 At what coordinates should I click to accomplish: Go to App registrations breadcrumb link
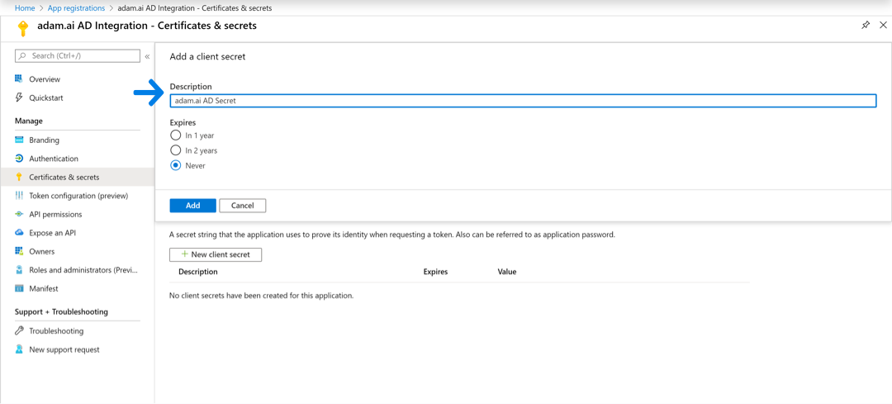click(x=77, y=8)
